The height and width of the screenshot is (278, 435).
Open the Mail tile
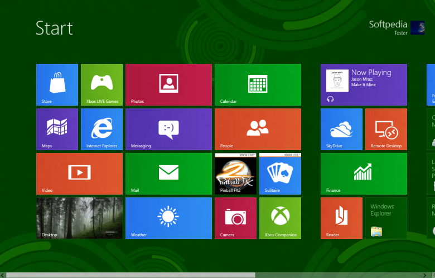168,173
